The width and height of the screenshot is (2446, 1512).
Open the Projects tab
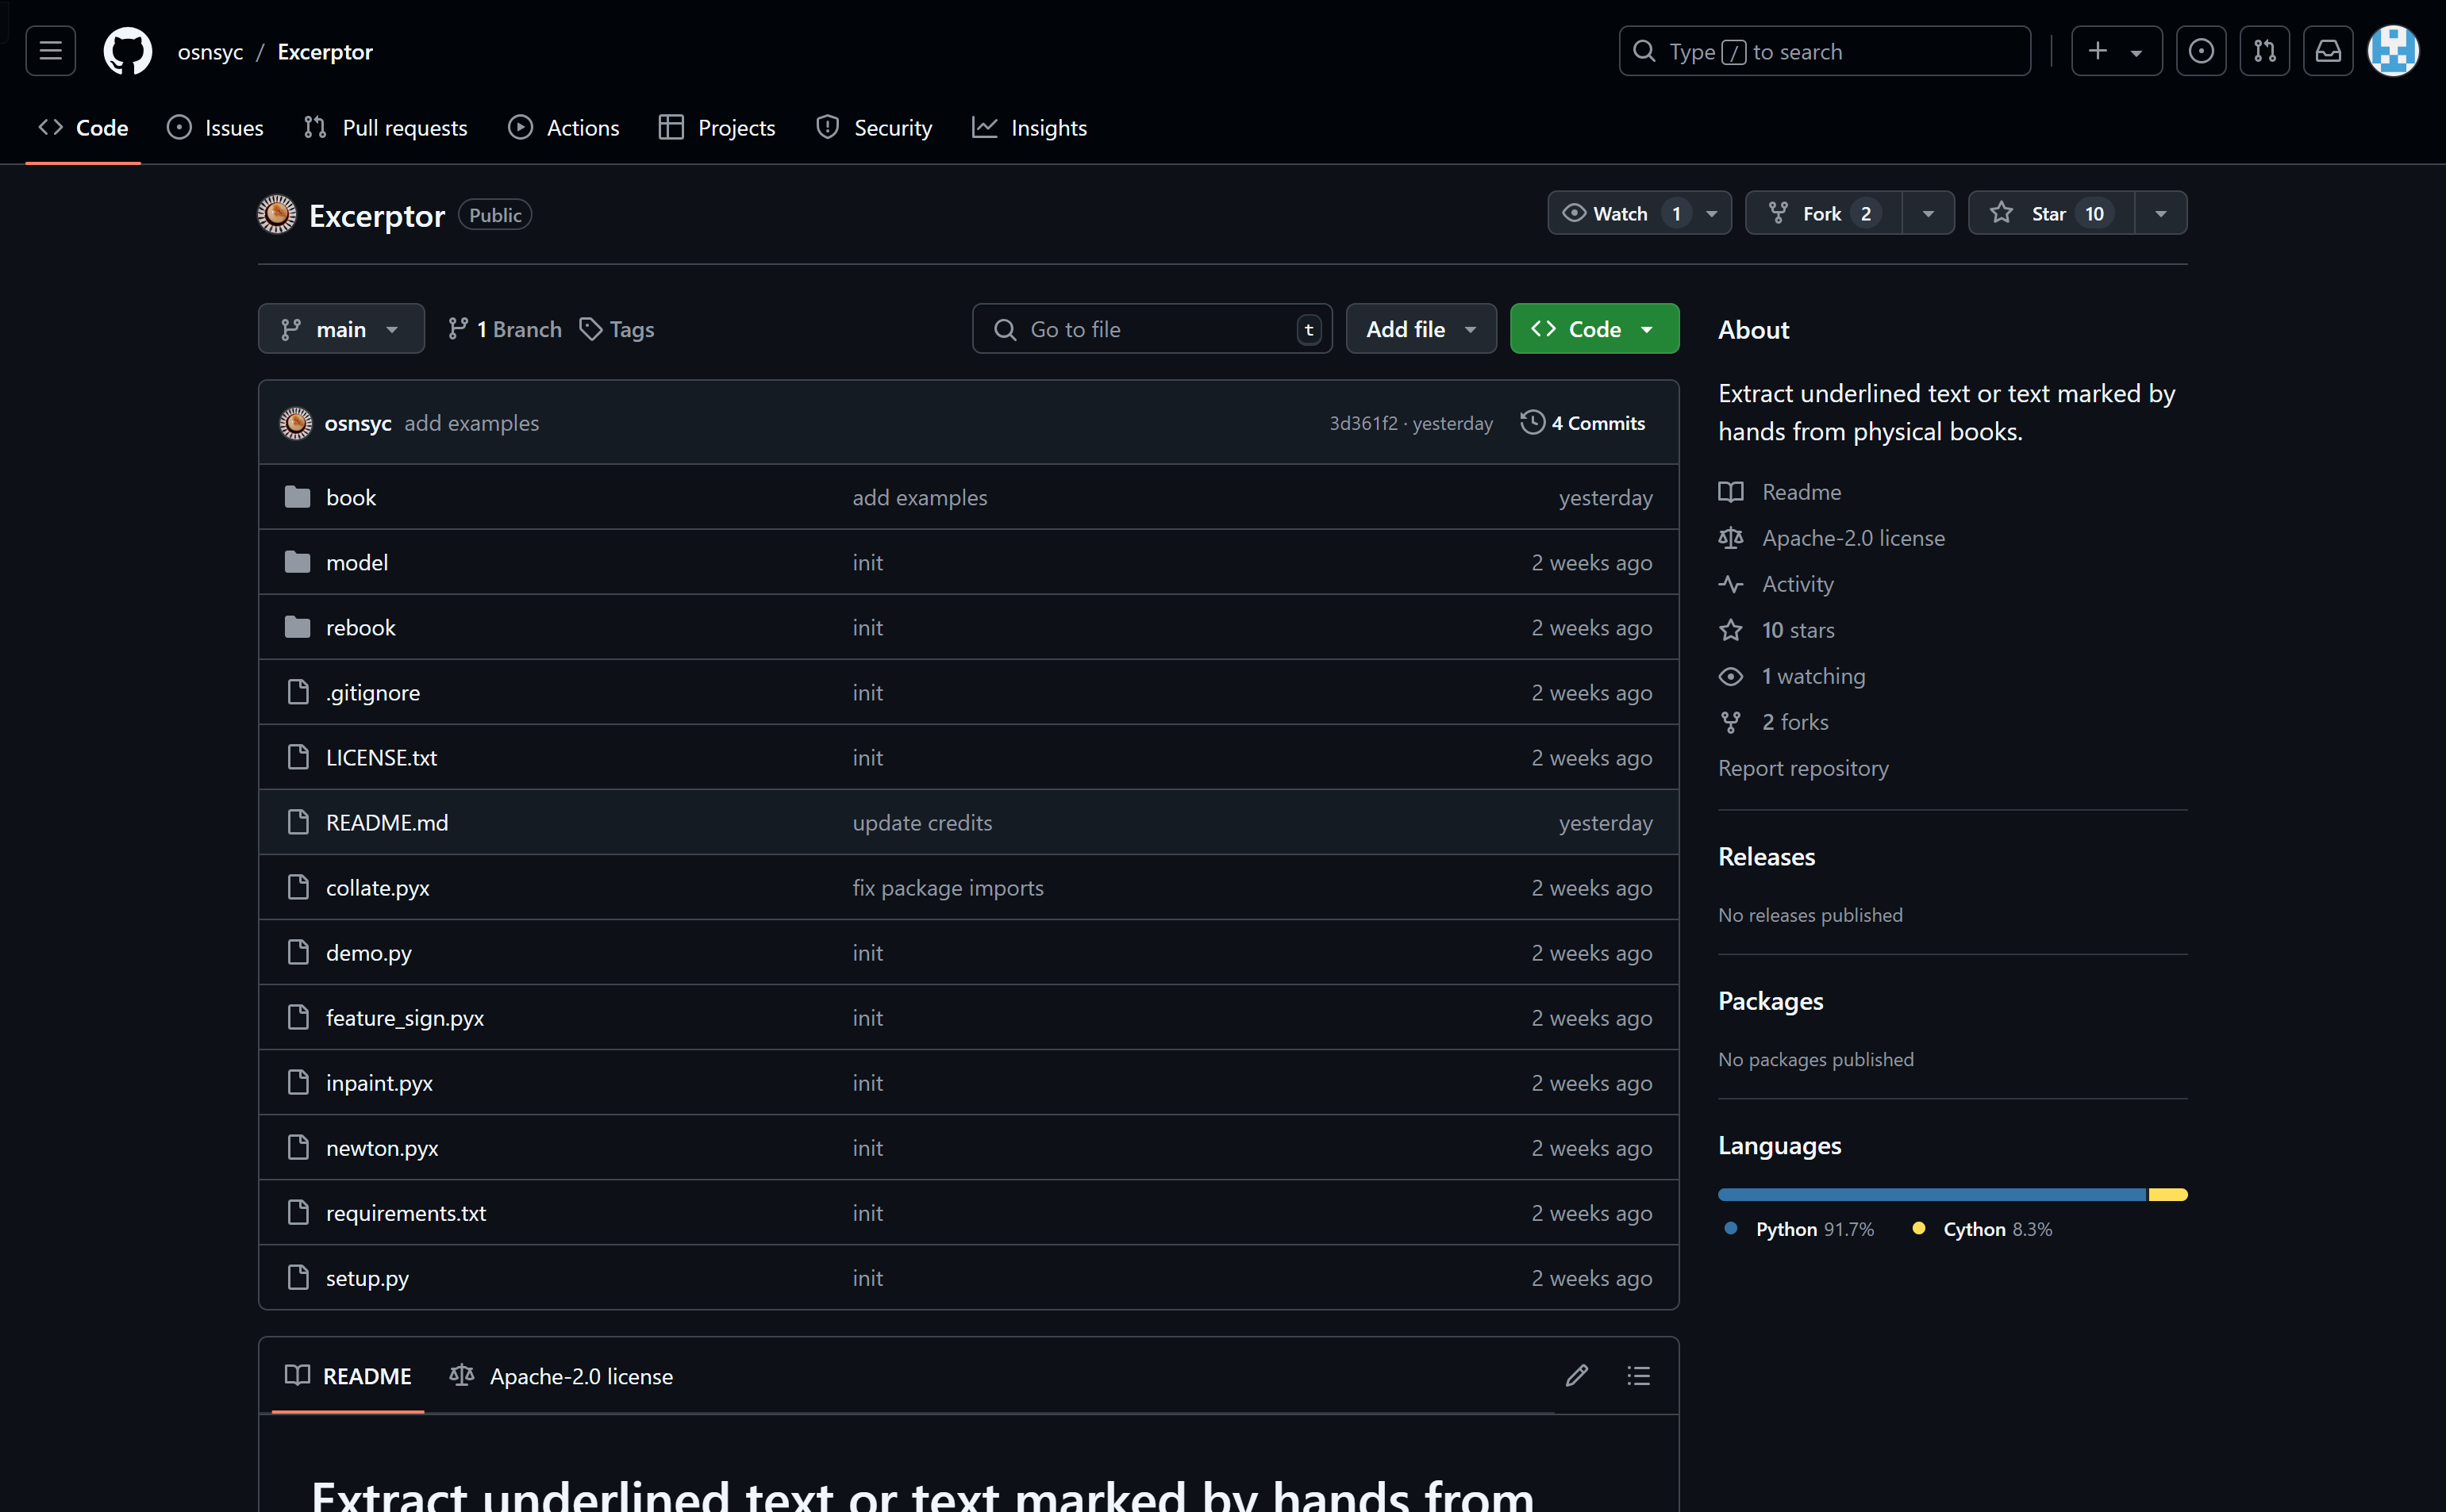[717, 128]
